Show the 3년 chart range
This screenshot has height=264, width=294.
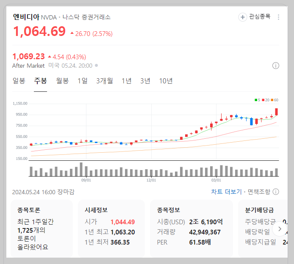[x=145, y=81]
